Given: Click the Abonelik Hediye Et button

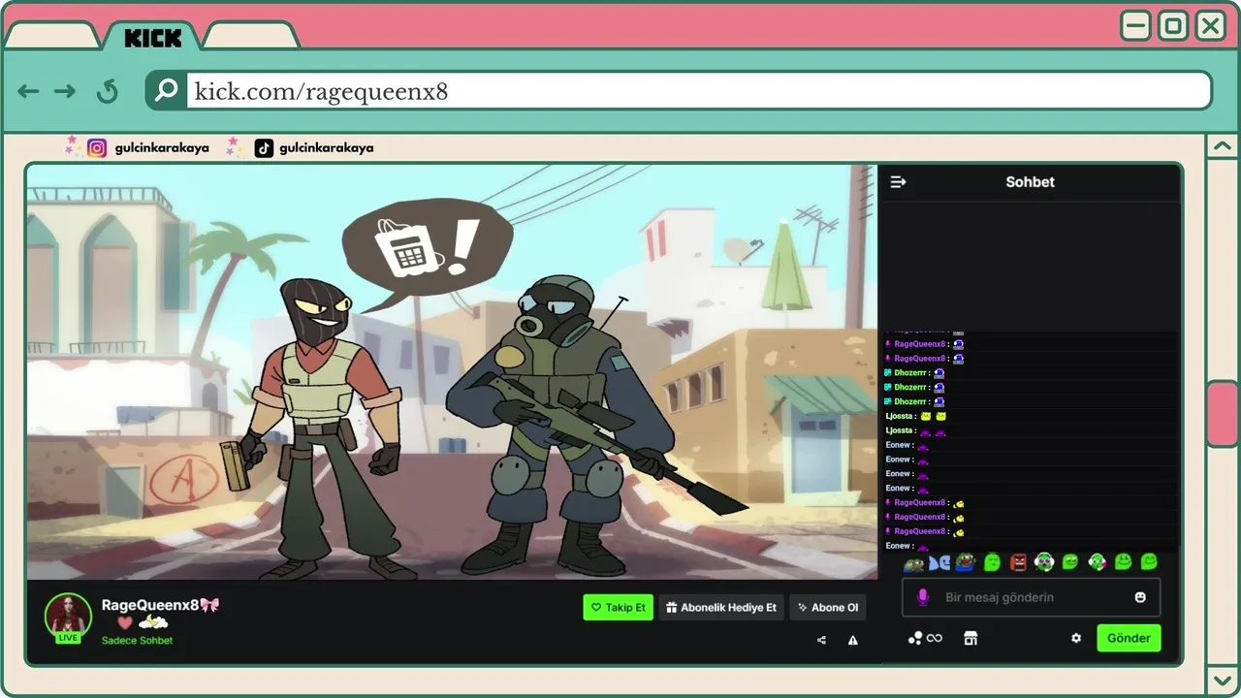Looking at the screenshot, I should tap(721, 608).
